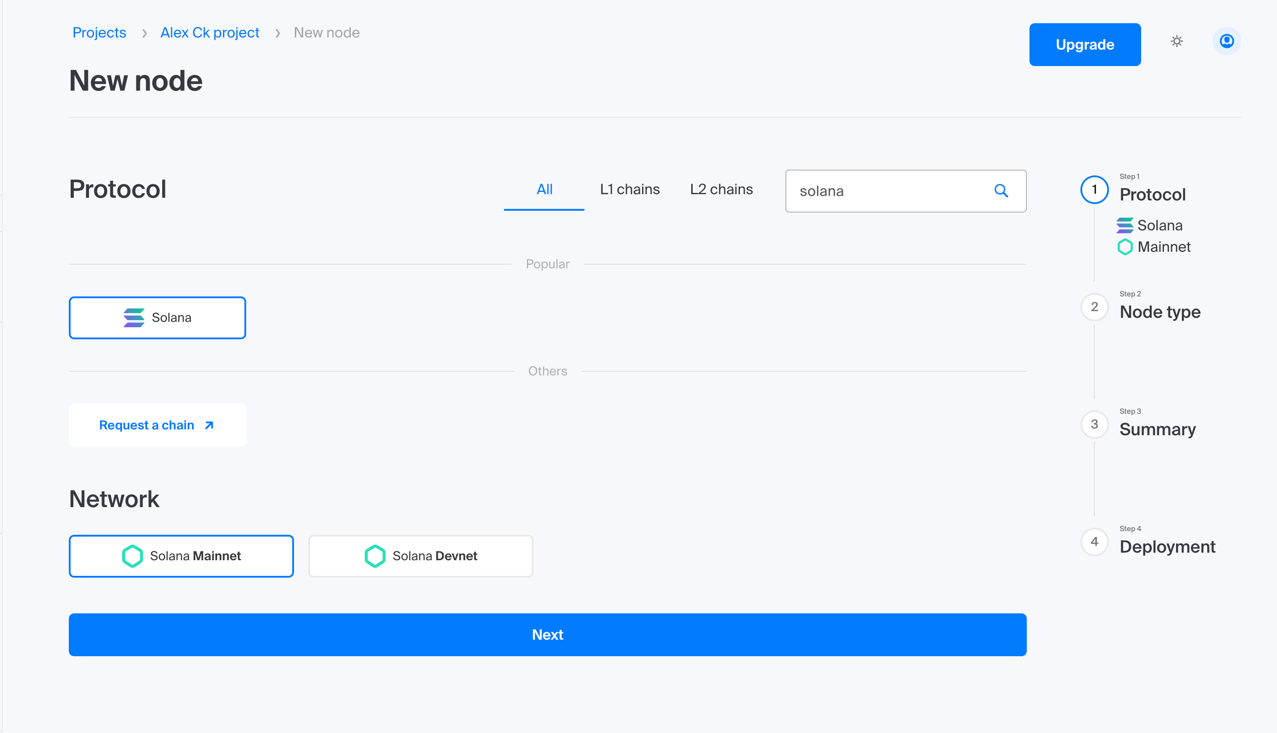Select the Solana protocol card

tap(157, 318)
